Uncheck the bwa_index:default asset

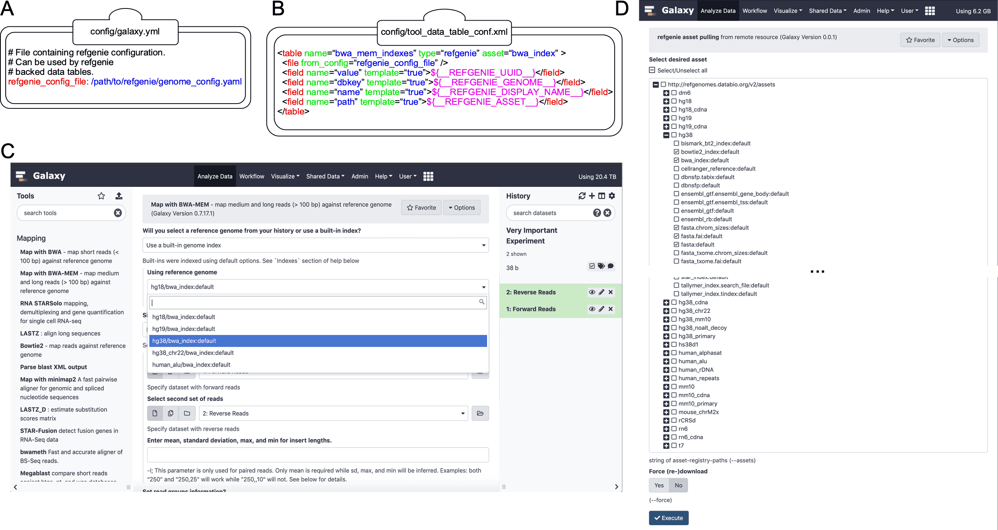point(676,161)
